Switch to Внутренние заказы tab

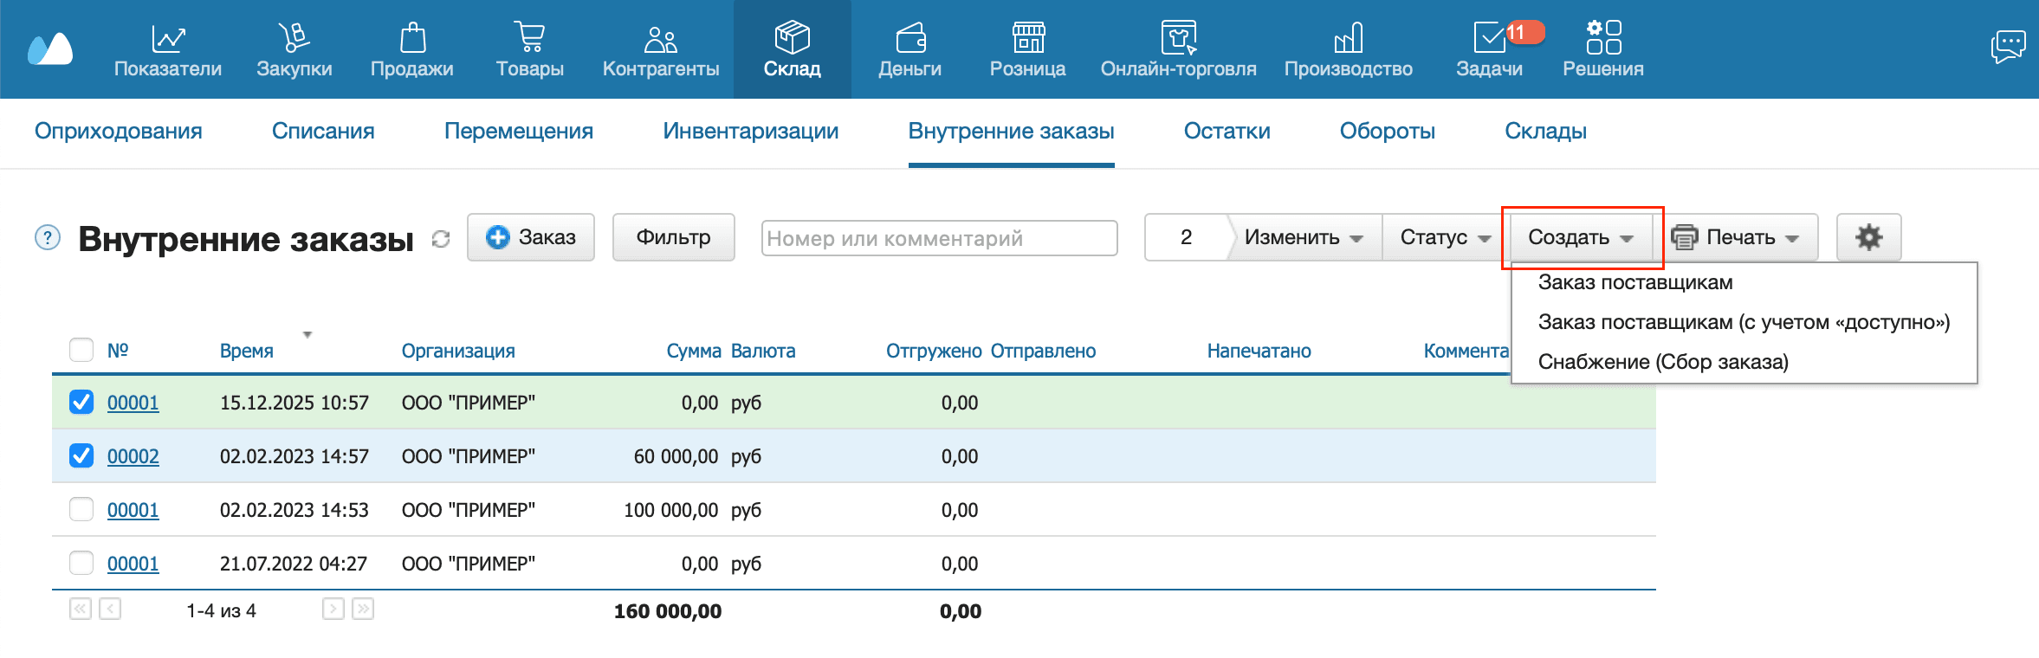point(1012,131)
